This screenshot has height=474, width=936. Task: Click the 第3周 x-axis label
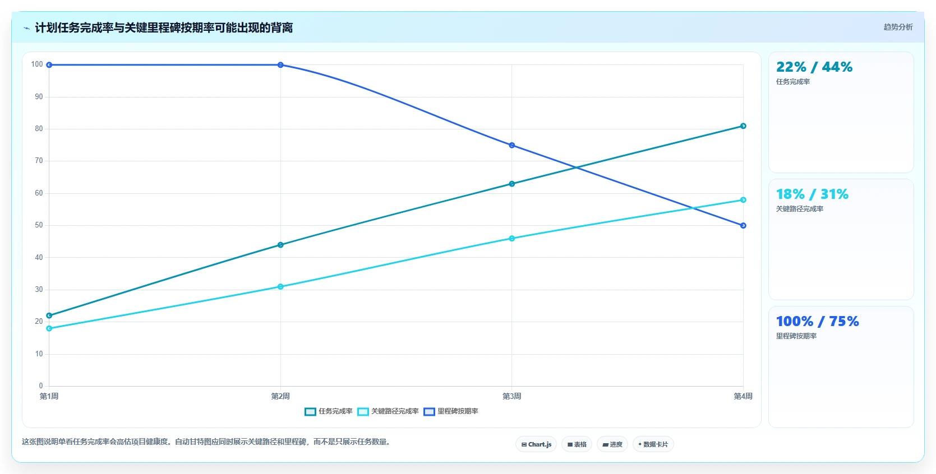pos(512,396)
